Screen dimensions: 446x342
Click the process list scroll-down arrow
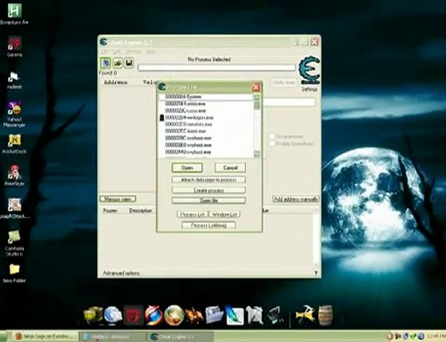[256, 154]
